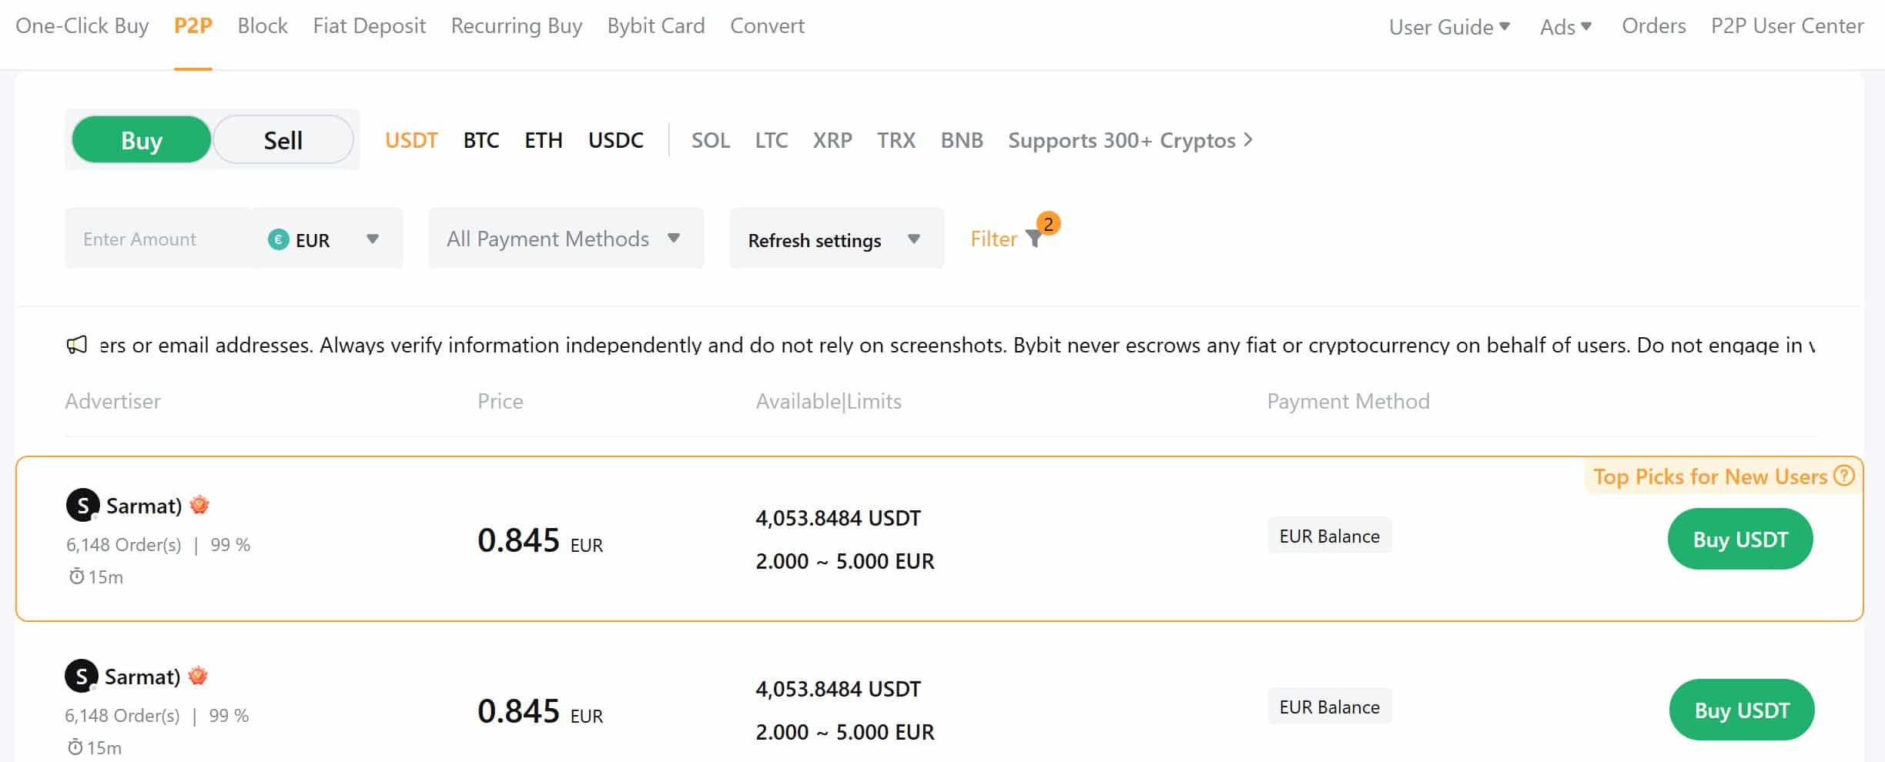The image size is (1885, 762).
Task: Open the One-Click Buy tab
Action: point(82,26)
